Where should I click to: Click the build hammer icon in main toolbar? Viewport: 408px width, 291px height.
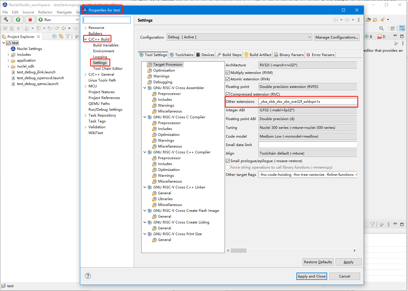[x=6, y=20]
